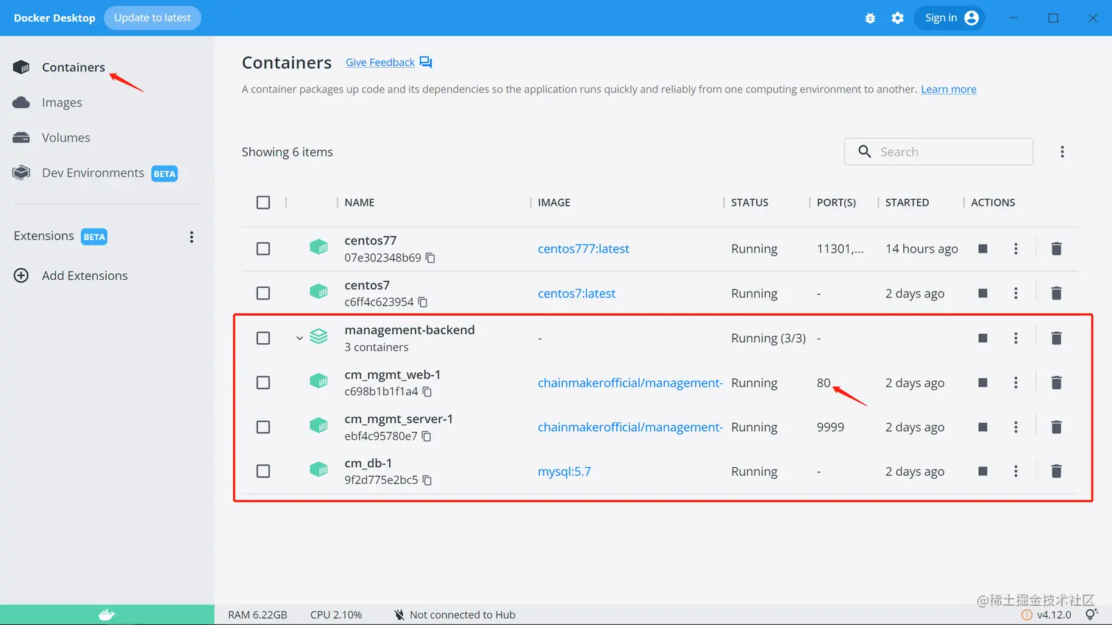Check the centos77 row checkbox
The width and height of the screenshot is (1112, 625).
click(263, 249)
